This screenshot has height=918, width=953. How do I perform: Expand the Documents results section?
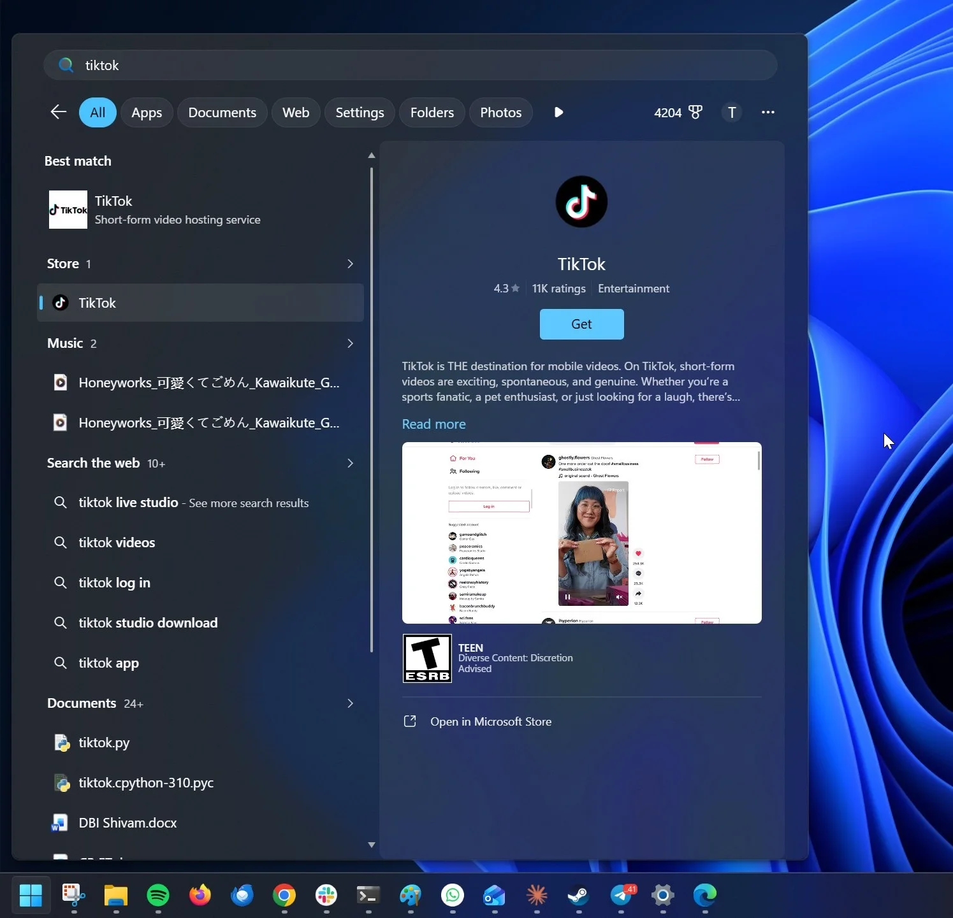click(350, 703)
